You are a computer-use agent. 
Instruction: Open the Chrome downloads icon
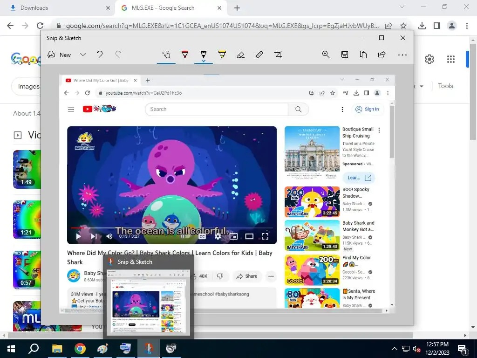pyautogui.click(x=422, y=26)
